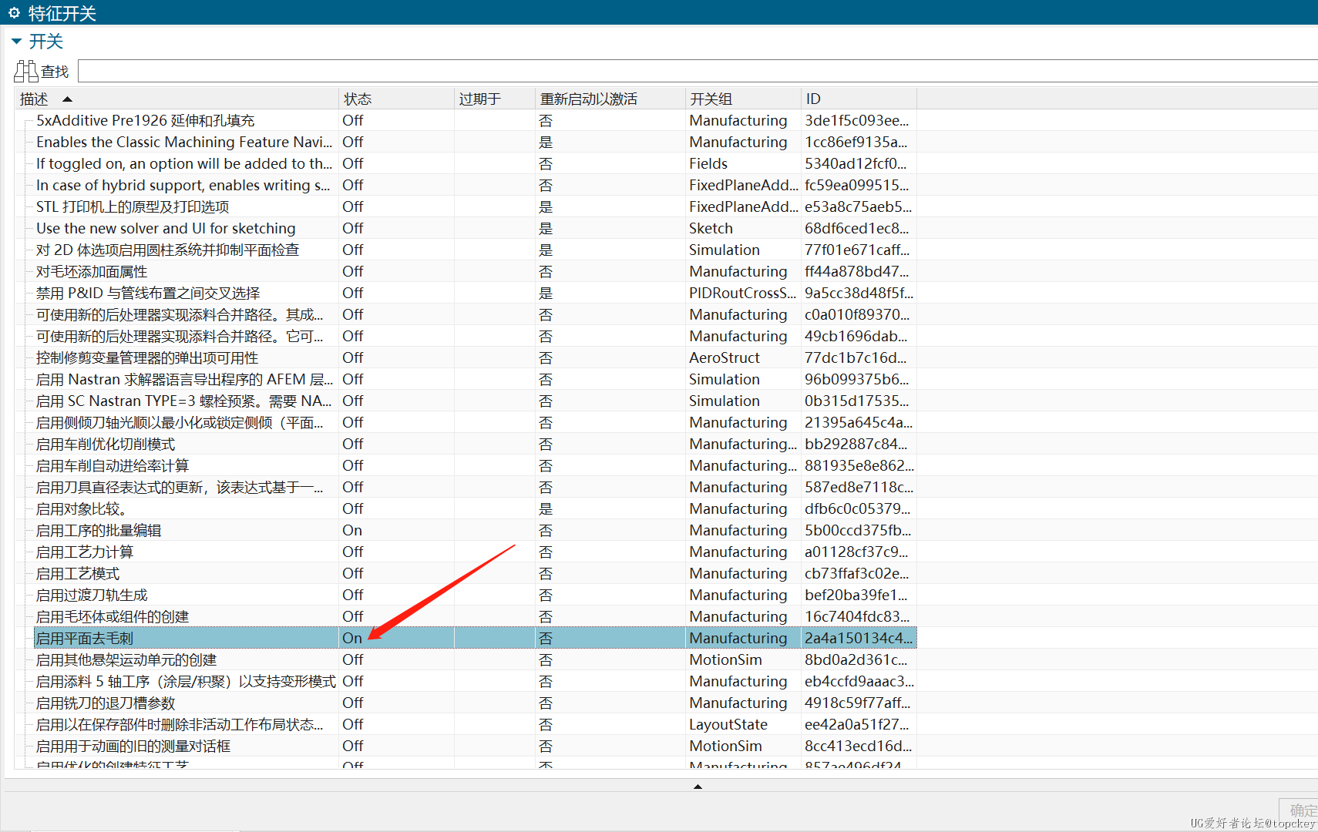Viewport: 1318px width, 832px height.
Task: Click the small up-arrow collapse handle below list
Action: click(698, 787)
